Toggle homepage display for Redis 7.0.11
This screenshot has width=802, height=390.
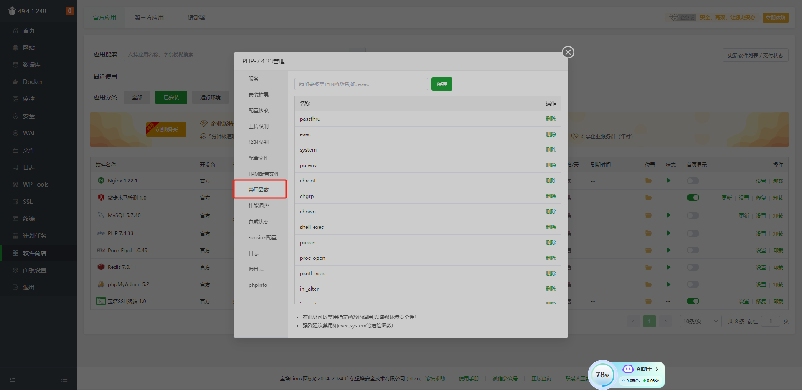click(x=693, y=267)
